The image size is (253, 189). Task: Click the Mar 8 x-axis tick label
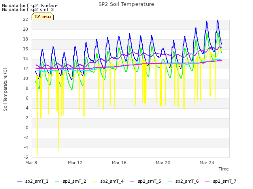pos(31,163)
